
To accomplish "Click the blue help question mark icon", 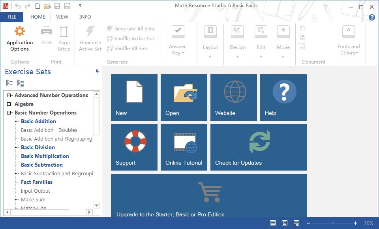I will [x=372, y=17].
